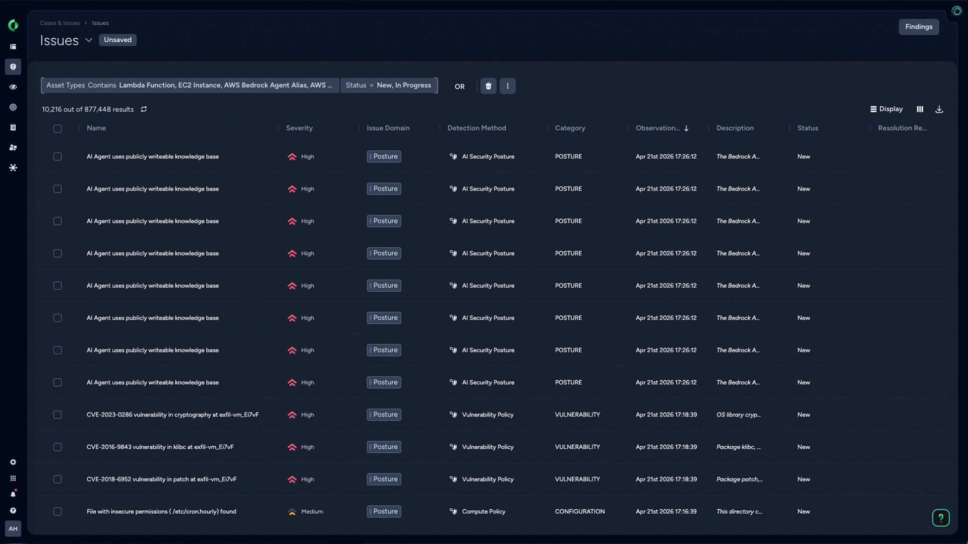Image resolution: width=968 pixels, height=544 pixels.
Task: Check the eighth AI Agent row checkbox
Action: tap(57, 383)
